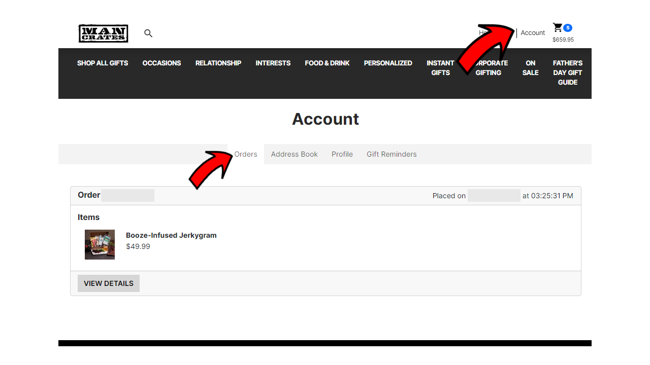Browse Food & Drink gifts
The height and width of the screenshot is (365, 650).
pyautogui.click(x=327, y=63)
